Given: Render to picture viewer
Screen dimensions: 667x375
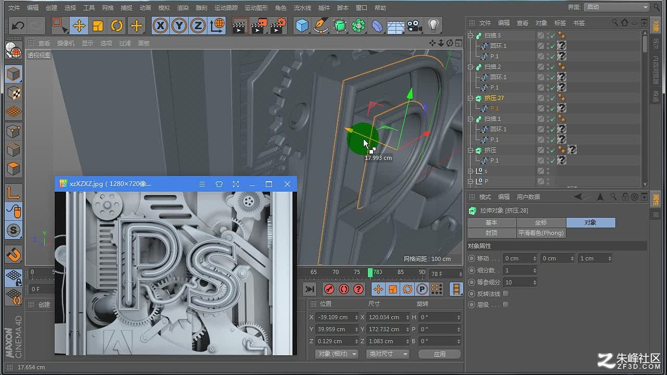Looking at the screenshot, I should tap(259, 26).
